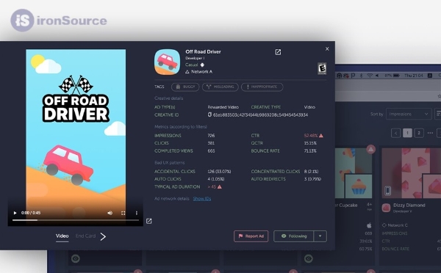Click the Report Ad button
Image resolution: width=441 pixels, height=273 pixels.
tap(251, 236)
